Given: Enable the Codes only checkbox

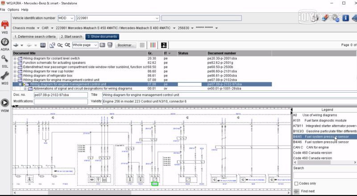Looking at the screenshot, I should point(295,183).
